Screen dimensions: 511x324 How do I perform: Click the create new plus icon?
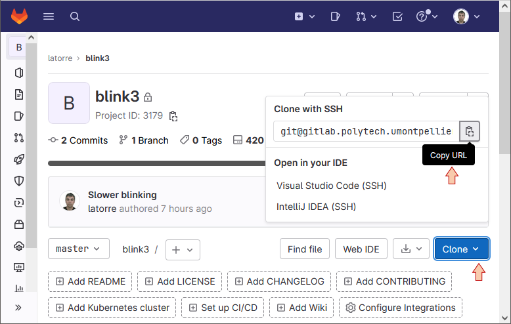click(299, 16)
